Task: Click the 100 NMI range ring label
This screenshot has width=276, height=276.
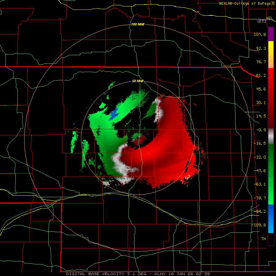Action: click(138, 24)
